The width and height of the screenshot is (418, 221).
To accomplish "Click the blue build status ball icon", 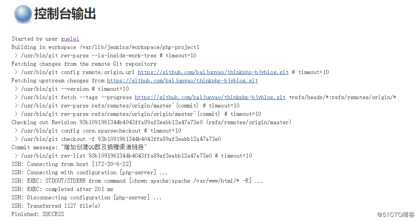I will pos(23,14).
